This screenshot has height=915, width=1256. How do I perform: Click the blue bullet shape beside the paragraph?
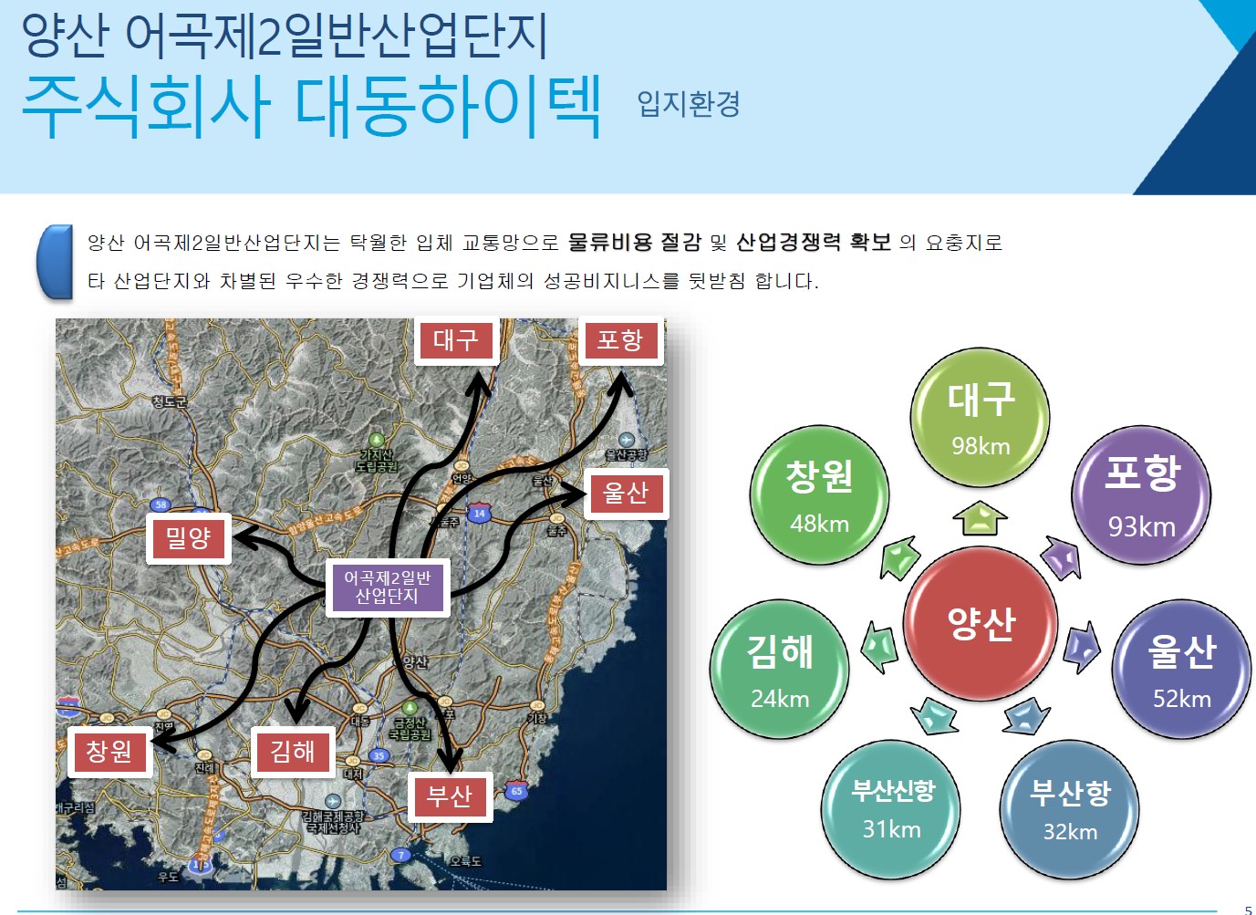[55, 262]
